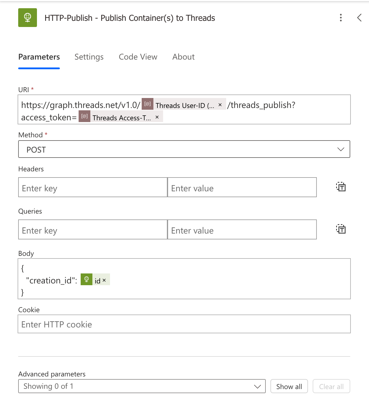The width and height of the screenshot is (369, 409).
Task: Go to the About tab
Action: 183,57
